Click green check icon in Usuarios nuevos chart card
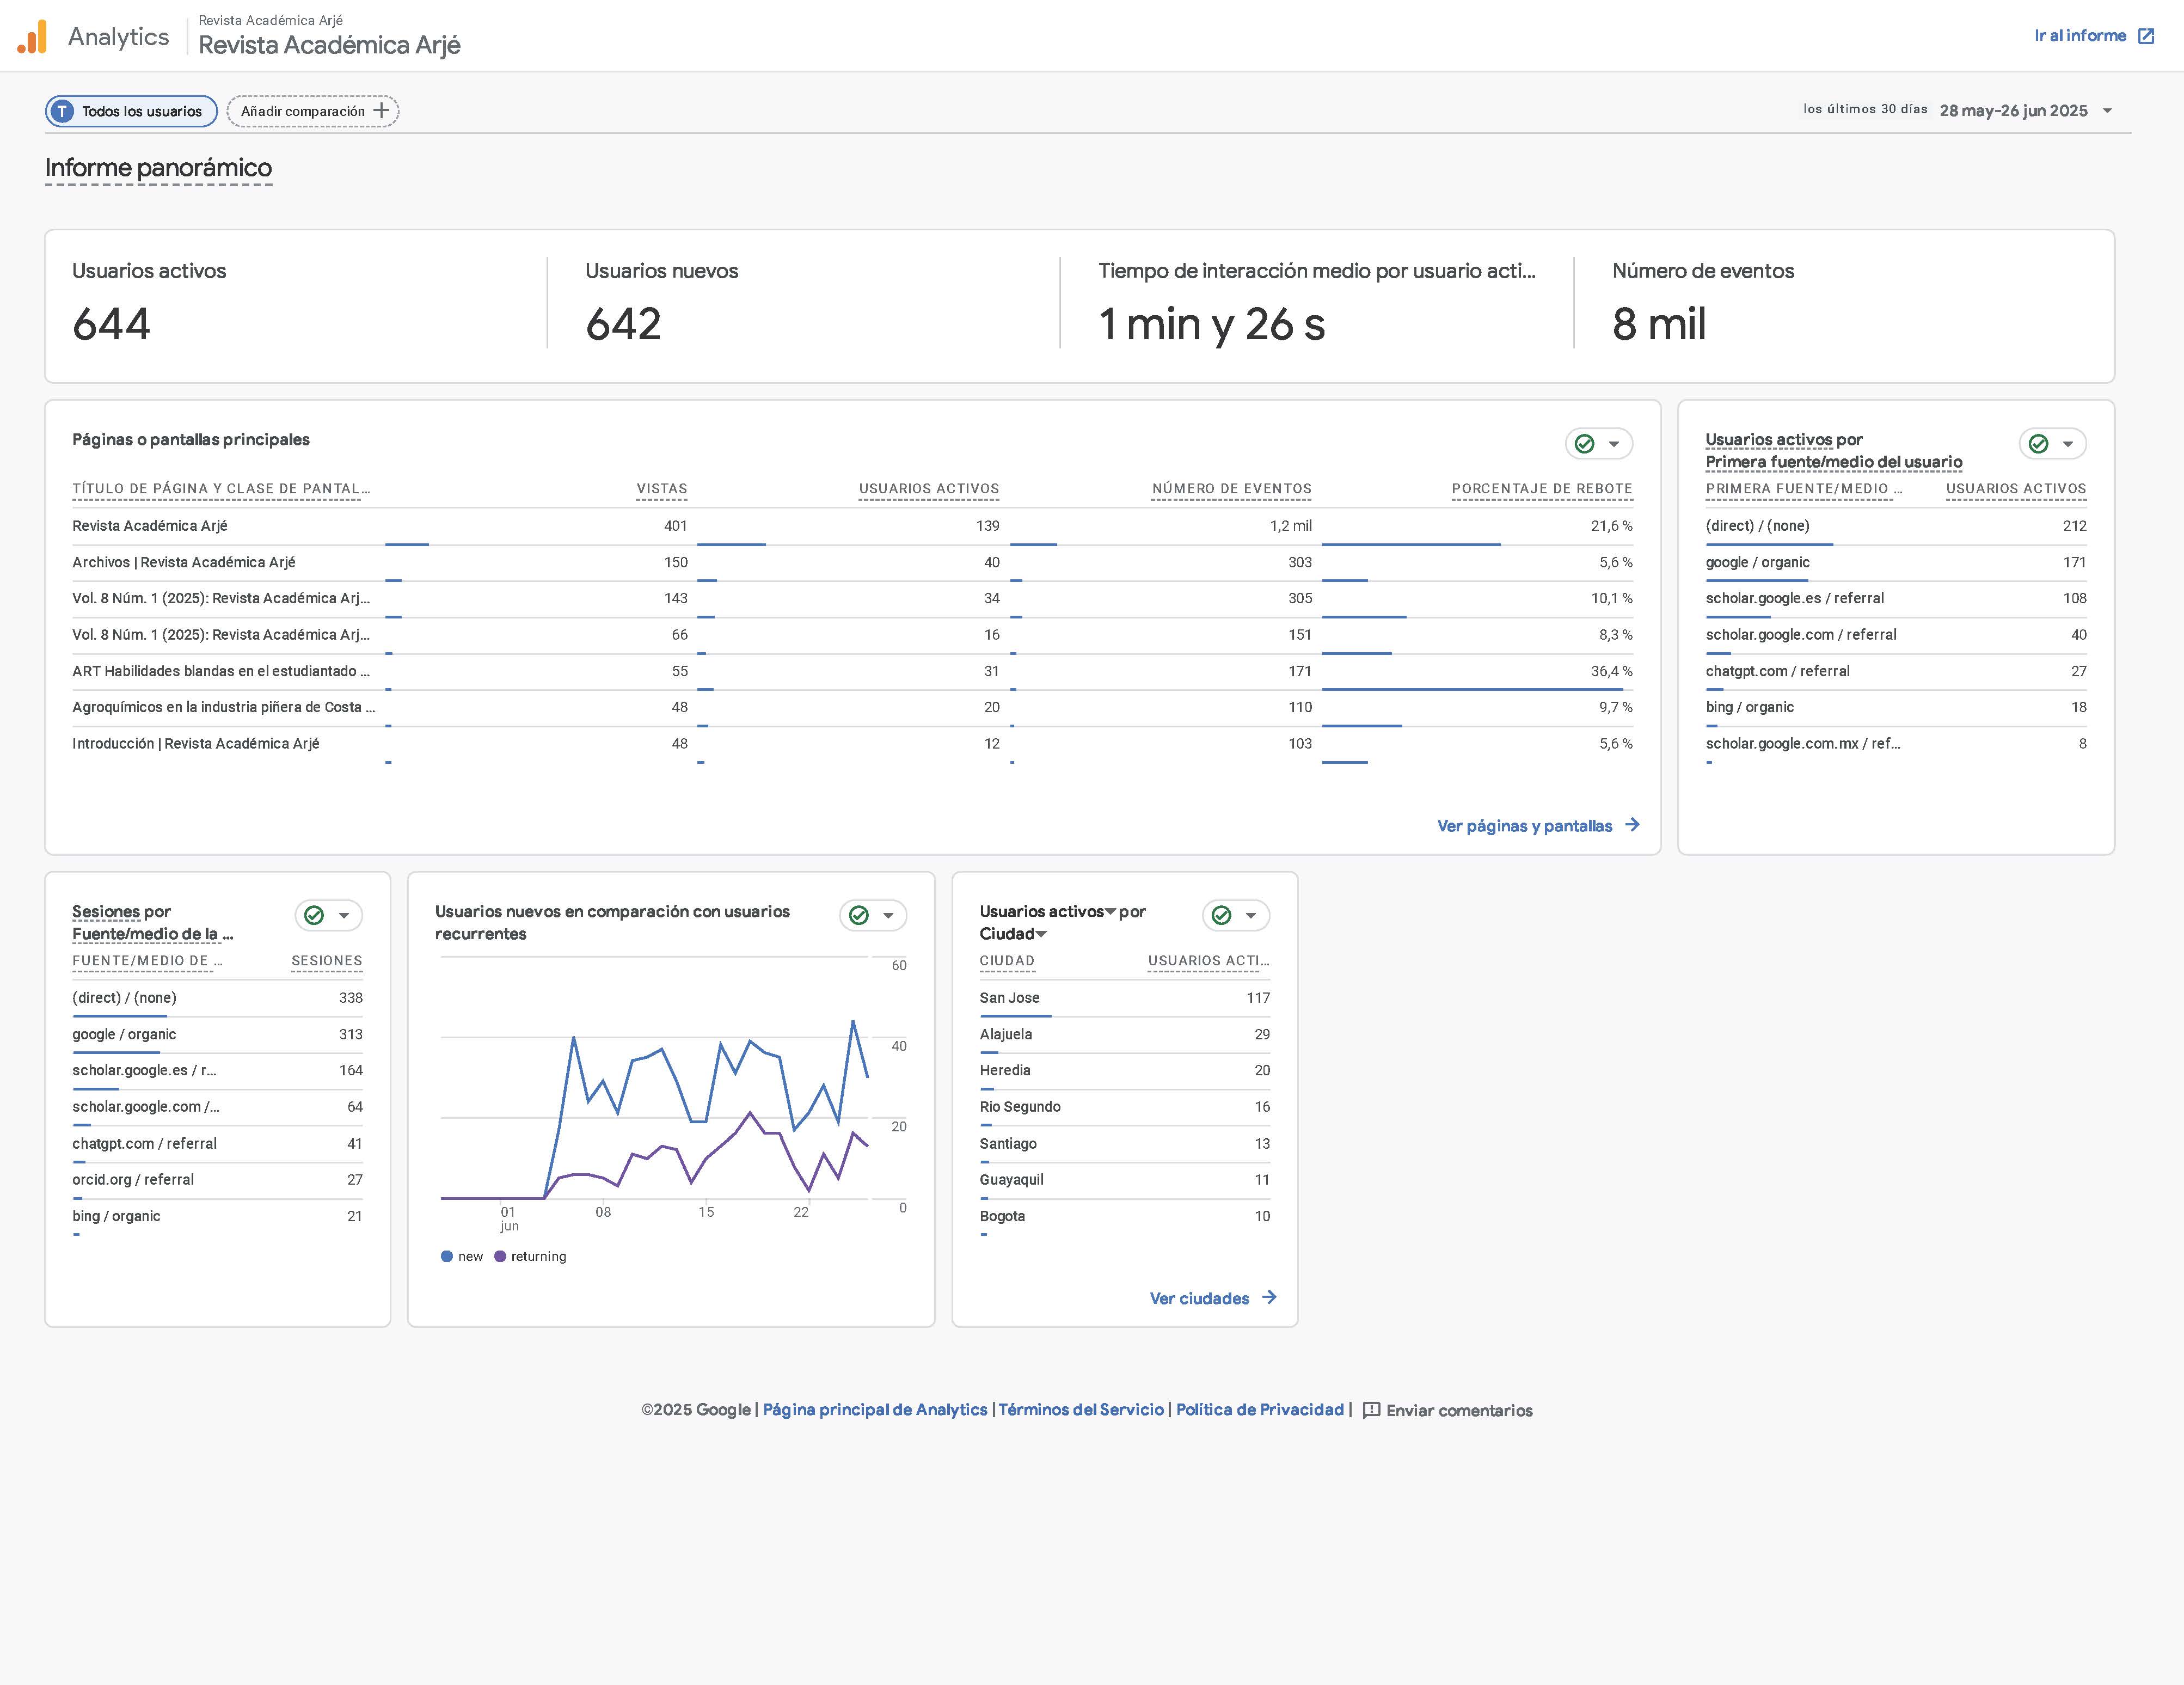2184x1685 pixels. [x=858, y=915]
